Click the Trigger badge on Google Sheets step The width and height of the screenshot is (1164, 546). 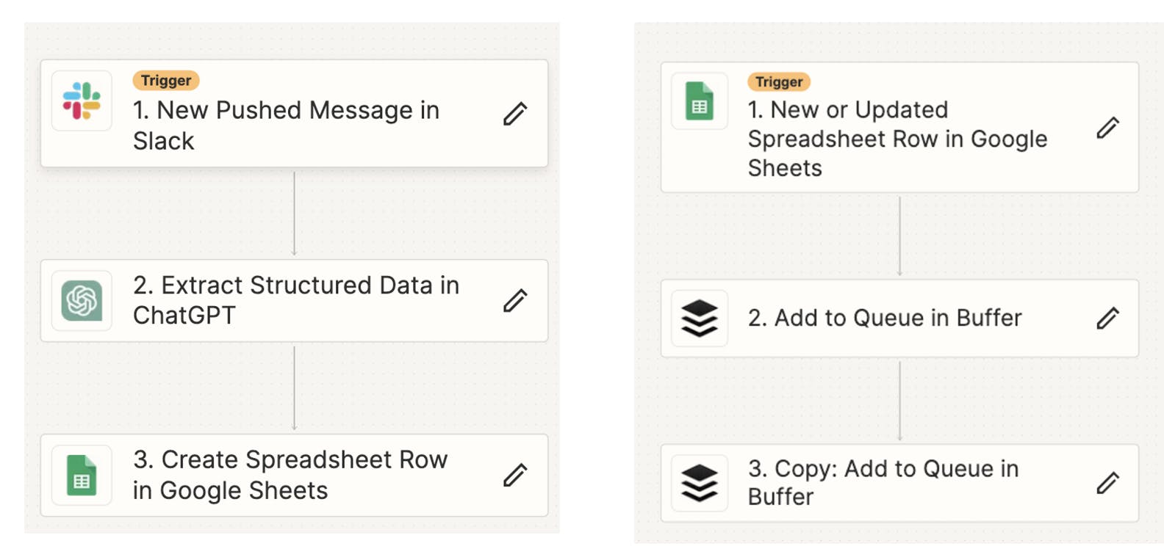pos(779,81)
